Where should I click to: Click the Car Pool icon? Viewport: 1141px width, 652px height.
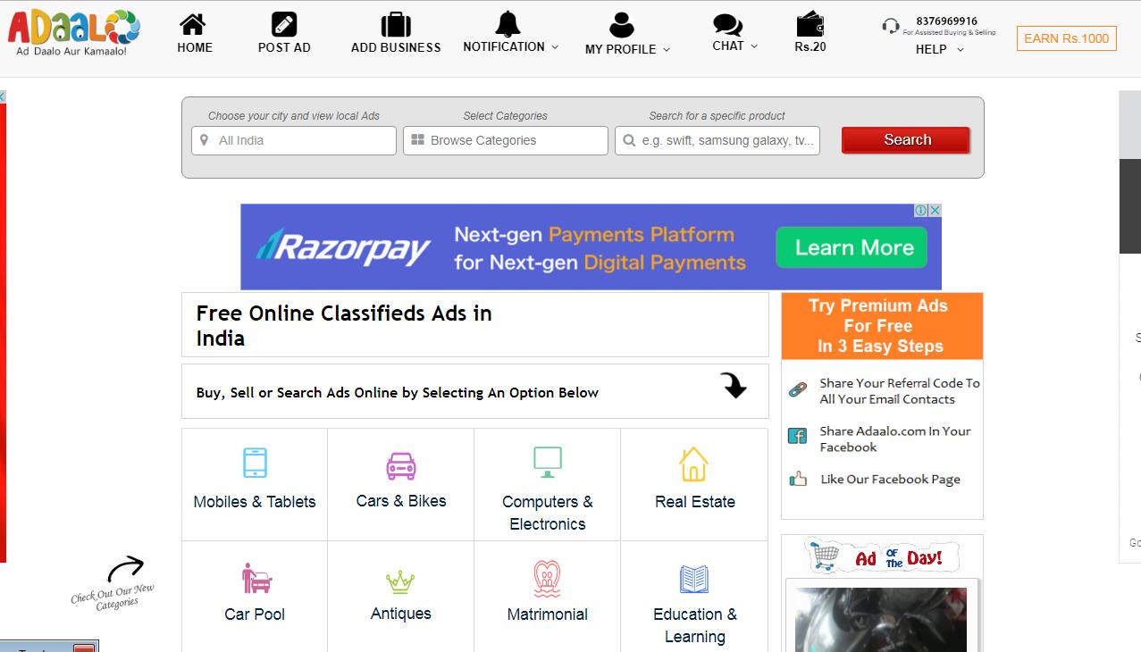tap(256, 579)
